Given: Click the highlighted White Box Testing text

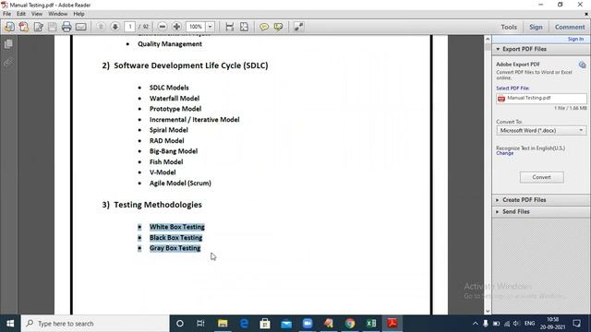Looking at the screenshot, I should tap(176, 227).
